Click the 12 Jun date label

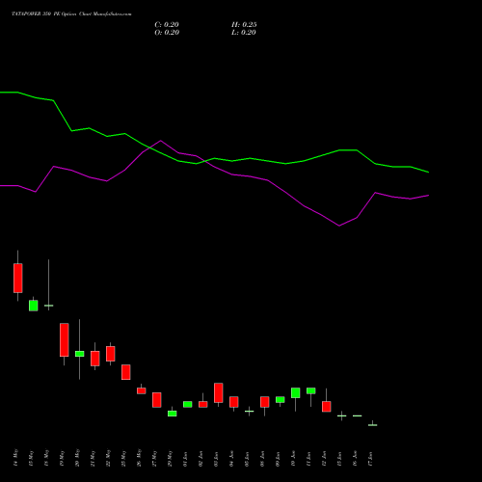[x=325, y=459]
